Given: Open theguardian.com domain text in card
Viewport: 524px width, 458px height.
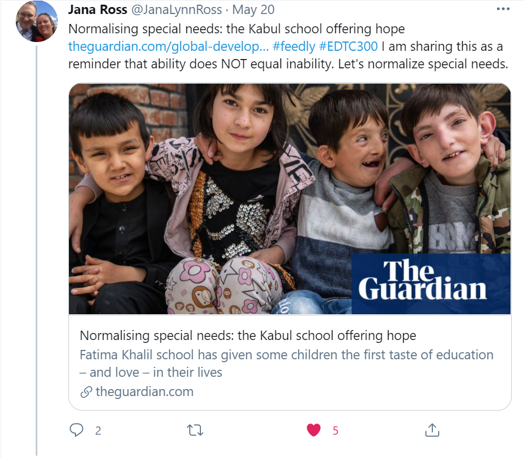Looking at the screenshot, I should coord(144,392).
